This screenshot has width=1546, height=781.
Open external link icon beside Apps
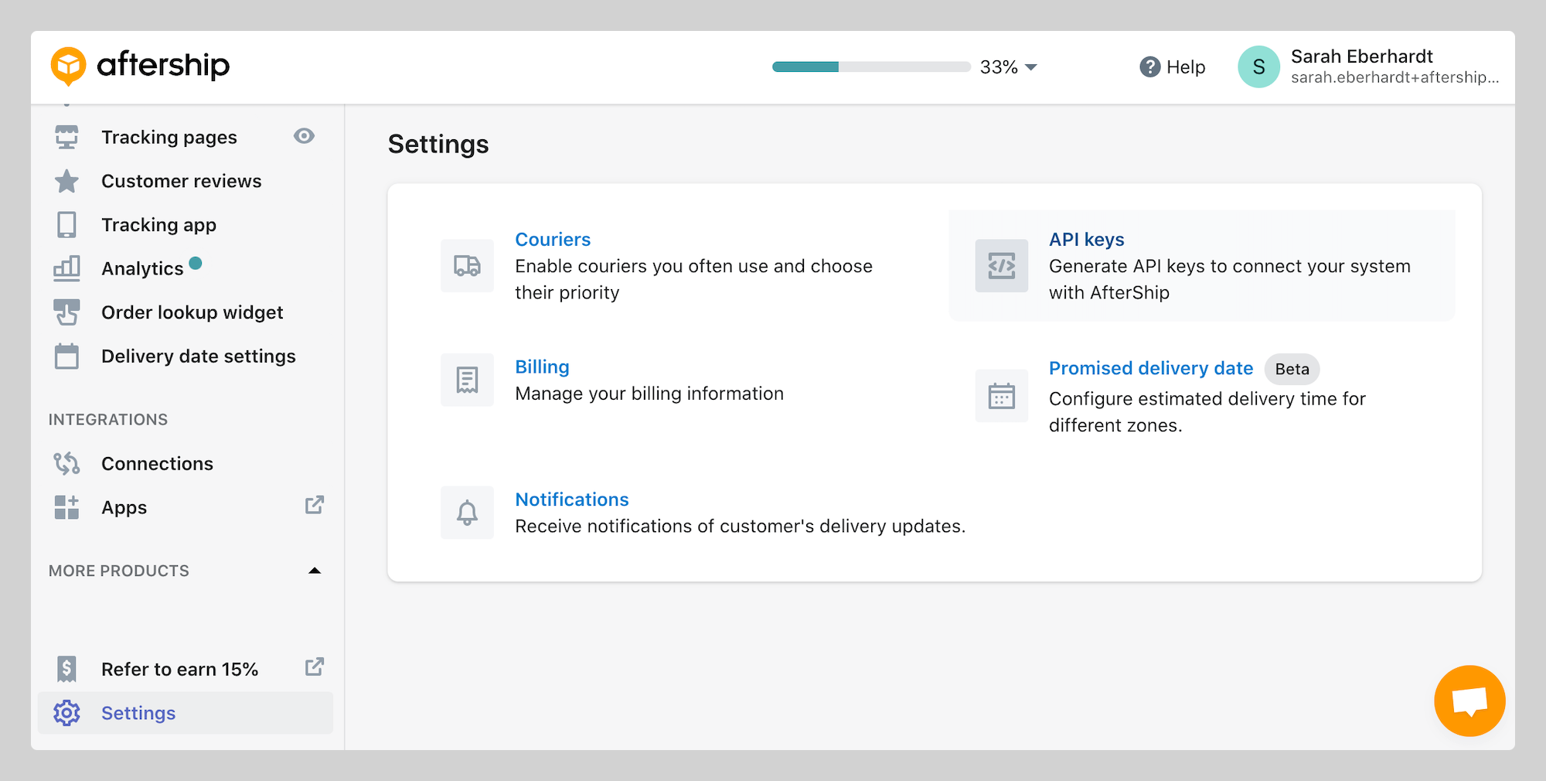[x=314, y=506]
